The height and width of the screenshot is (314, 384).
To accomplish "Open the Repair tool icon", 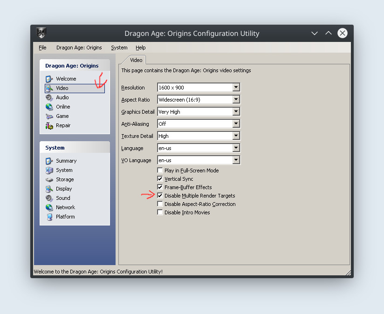I will point(49,125).
